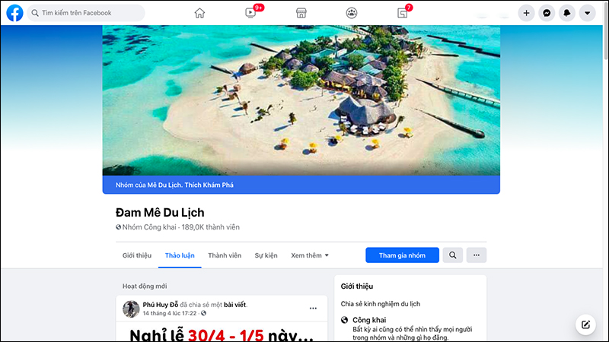Click the post privacy globe icon
This screenshot has width=609, height=342.
click(x=203, y=313)
